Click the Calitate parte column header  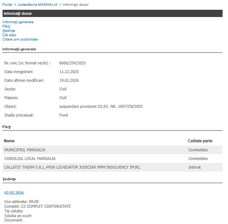tap(200, 141)
